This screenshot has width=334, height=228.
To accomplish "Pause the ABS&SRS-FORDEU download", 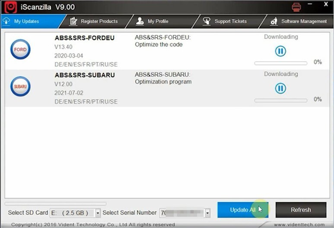I will pyautogui.click(x=280, y=51).
